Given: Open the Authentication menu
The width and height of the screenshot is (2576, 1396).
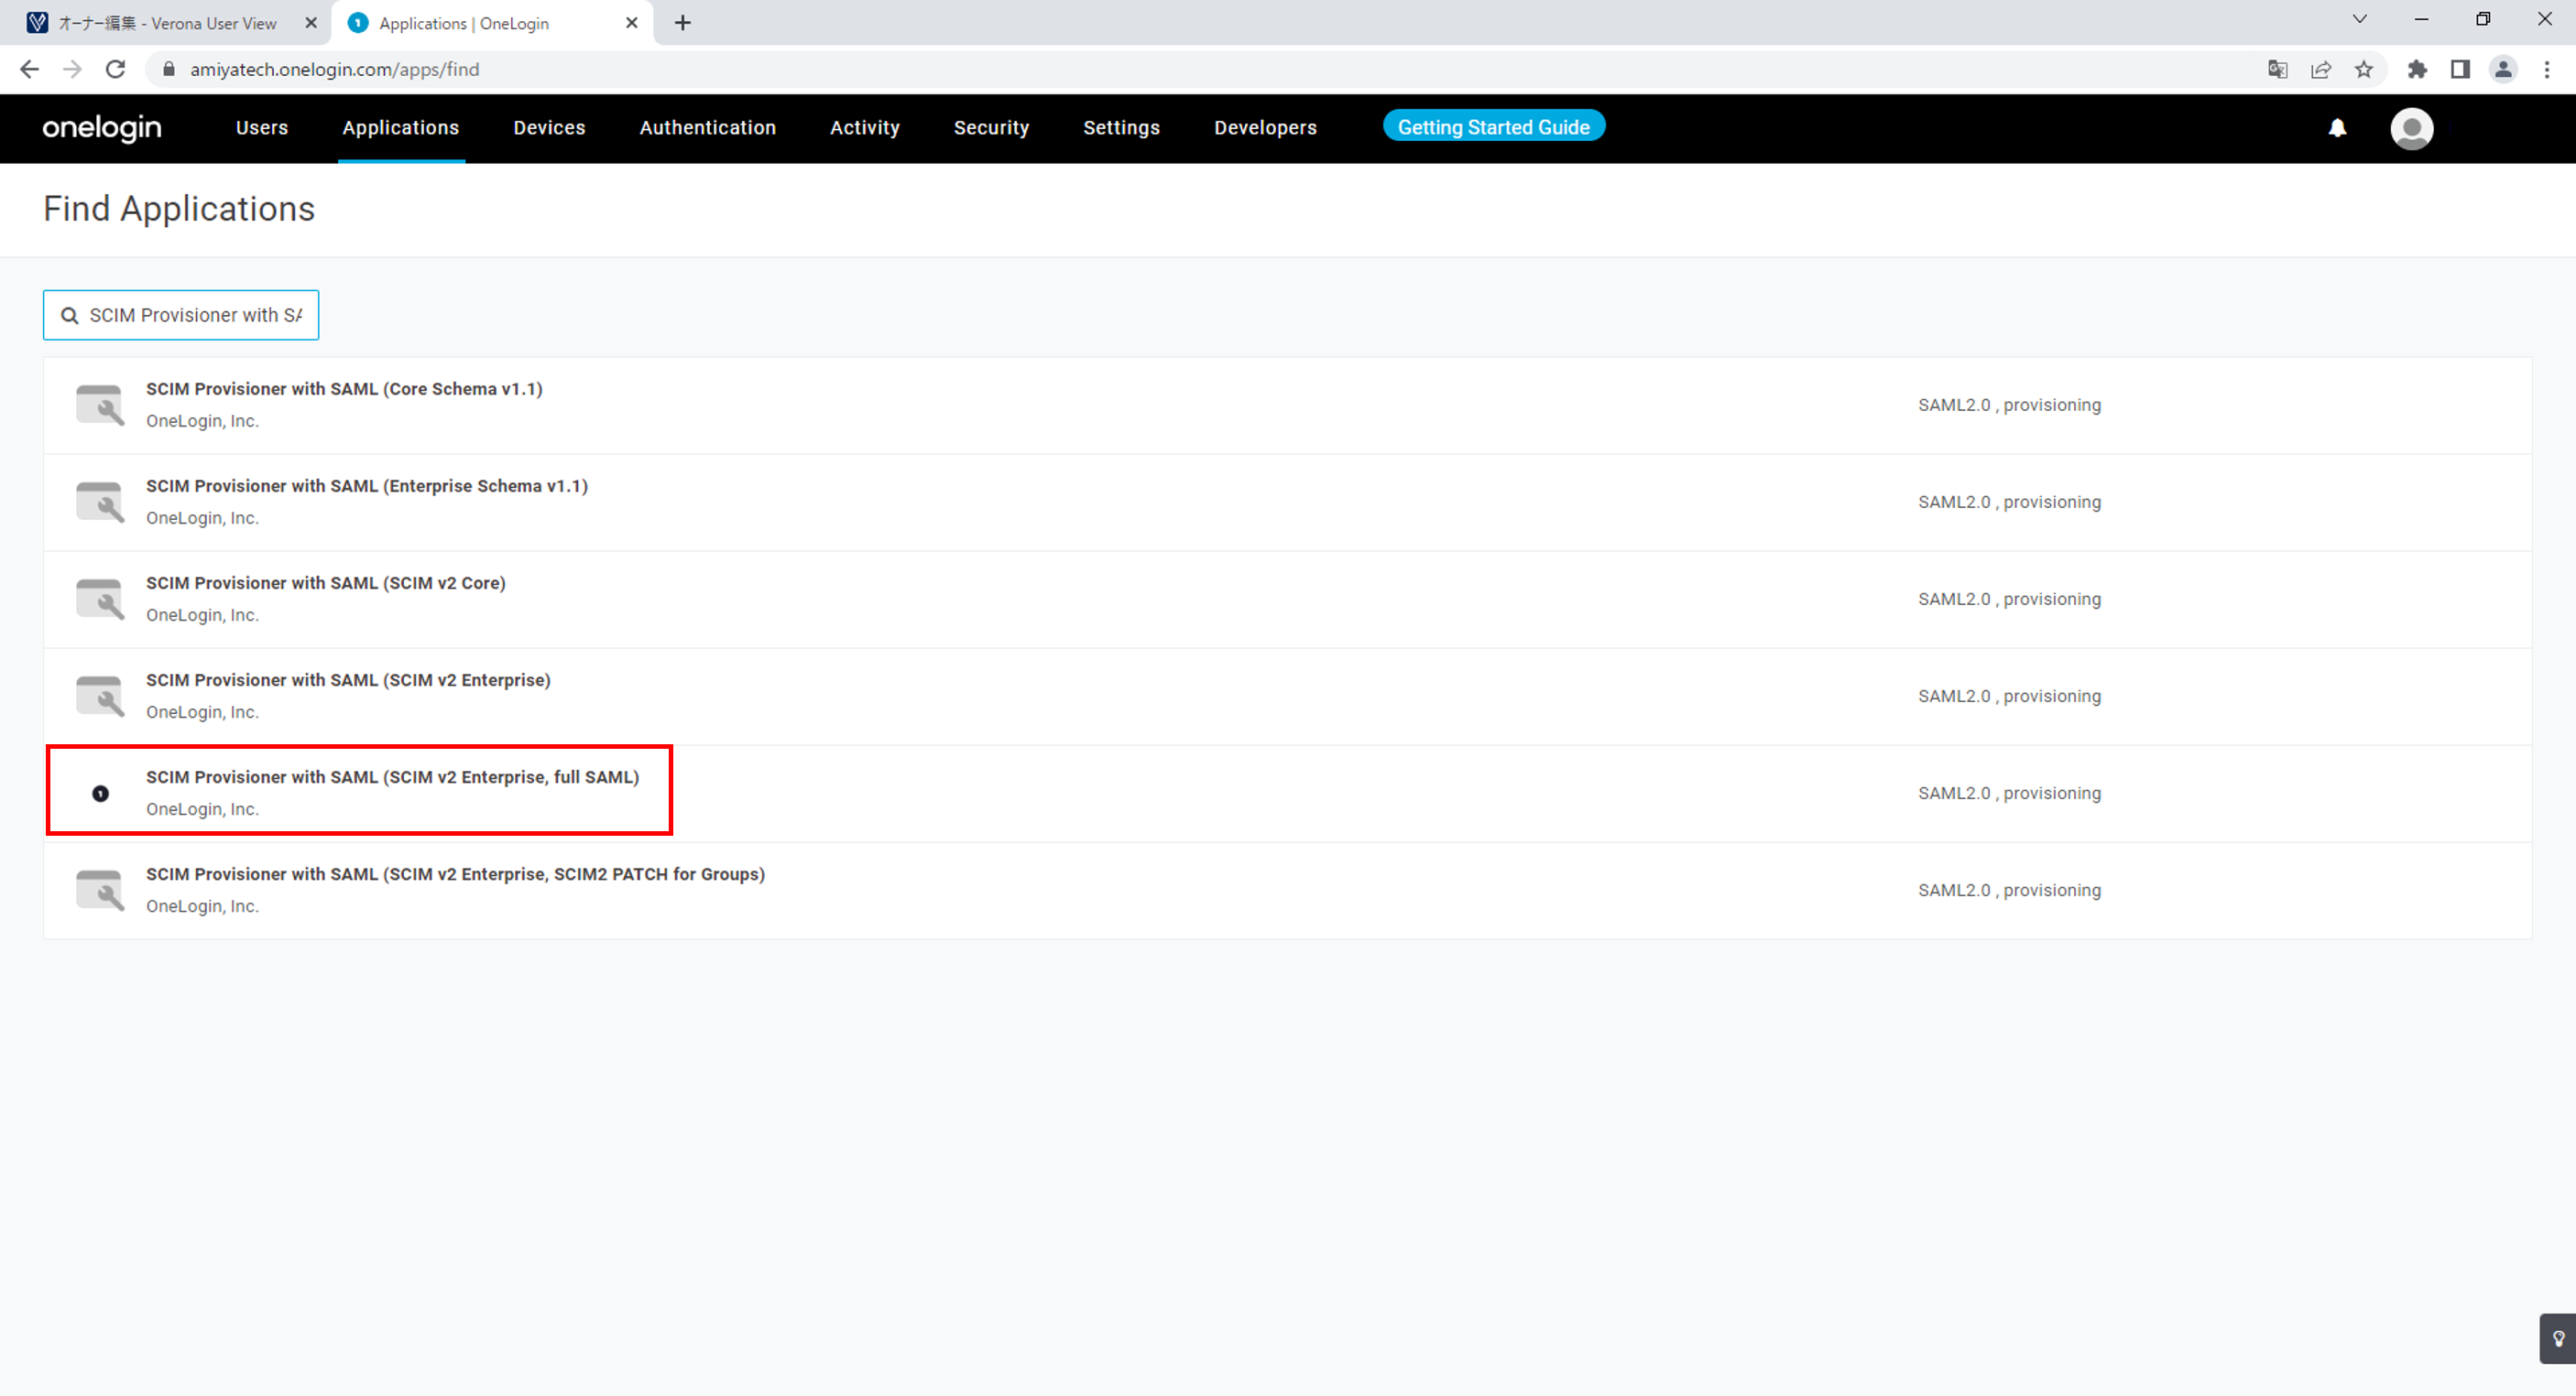Looking at the screenshot, I should click(708, 128).
